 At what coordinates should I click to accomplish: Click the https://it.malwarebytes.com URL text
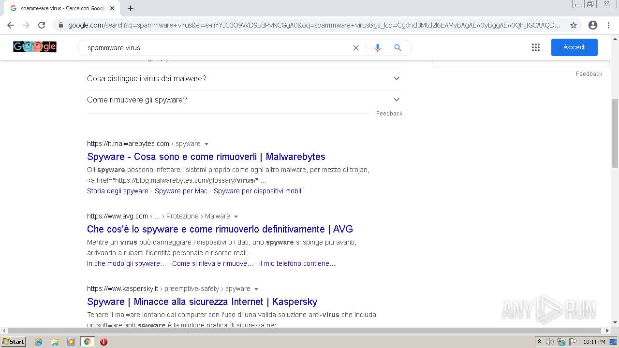point(128,144)
